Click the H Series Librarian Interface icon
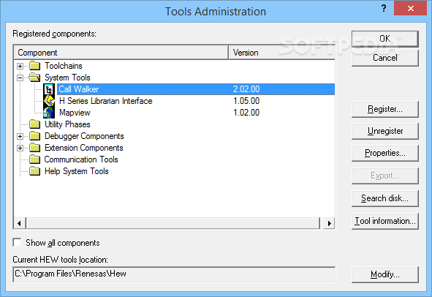 pyautogui.click(x=49, y=101)
